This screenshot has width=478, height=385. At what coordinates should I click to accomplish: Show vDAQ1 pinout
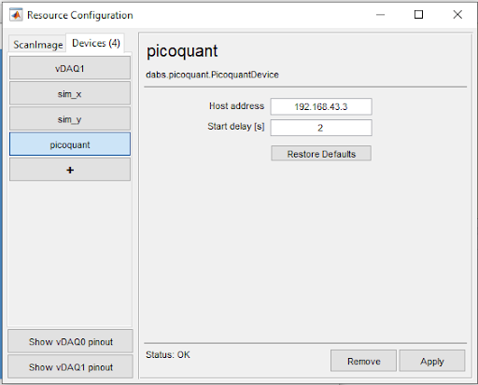tap(70, 367)
